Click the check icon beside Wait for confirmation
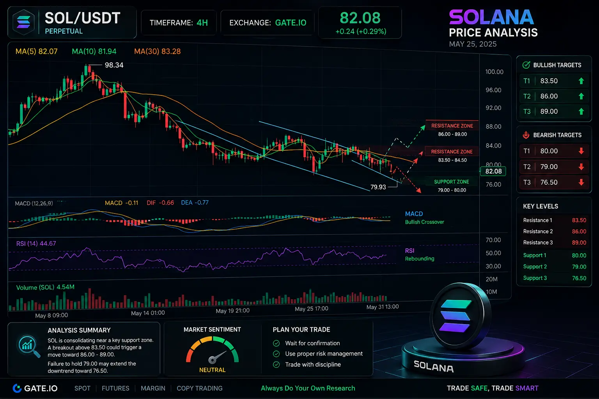The width and height of the screenshot is (599, 399). tap(276, 343)
